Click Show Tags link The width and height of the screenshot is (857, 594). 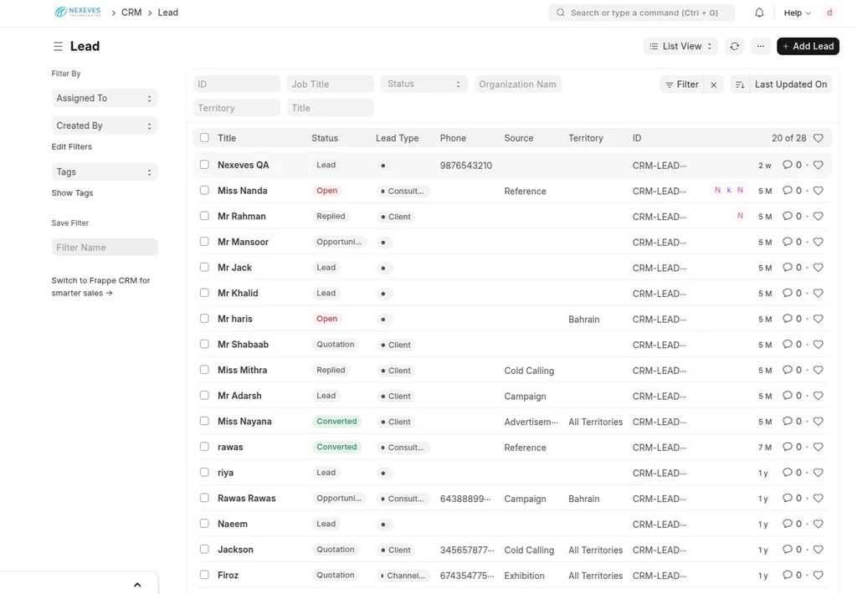(72, 193)
